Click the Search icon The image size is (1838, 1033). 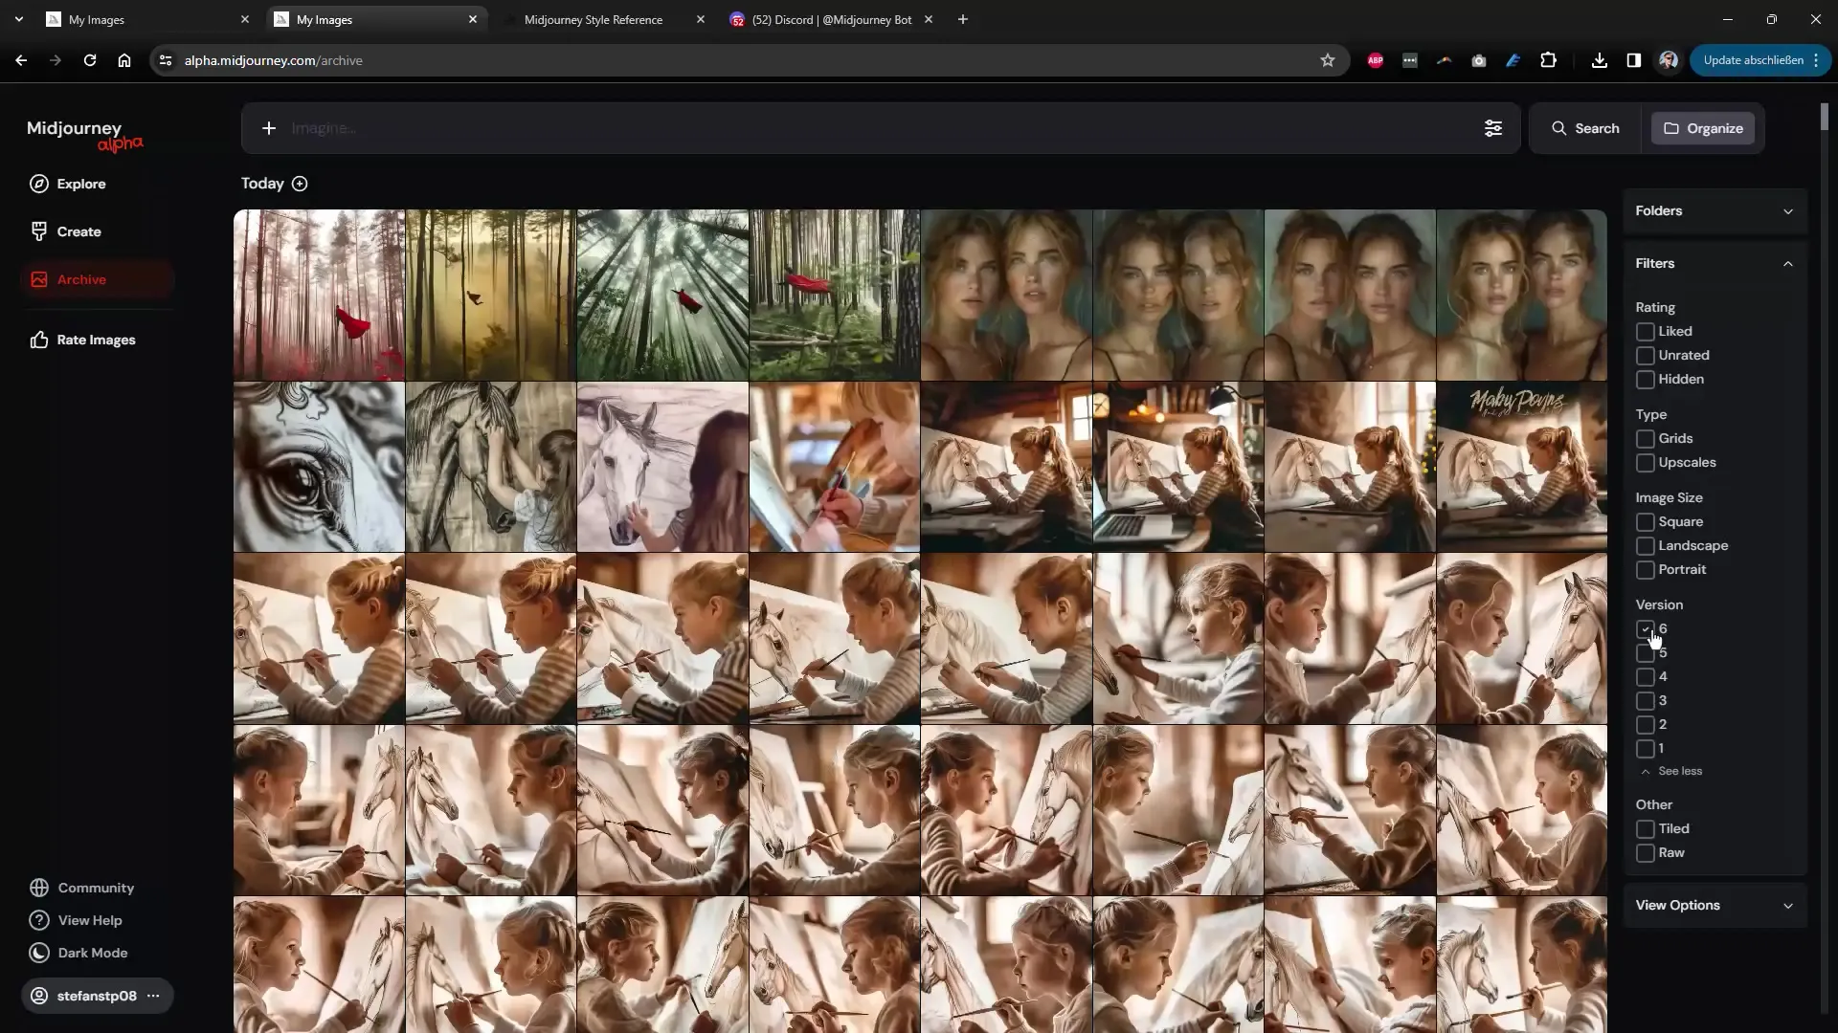click(x=1559, y=127)
